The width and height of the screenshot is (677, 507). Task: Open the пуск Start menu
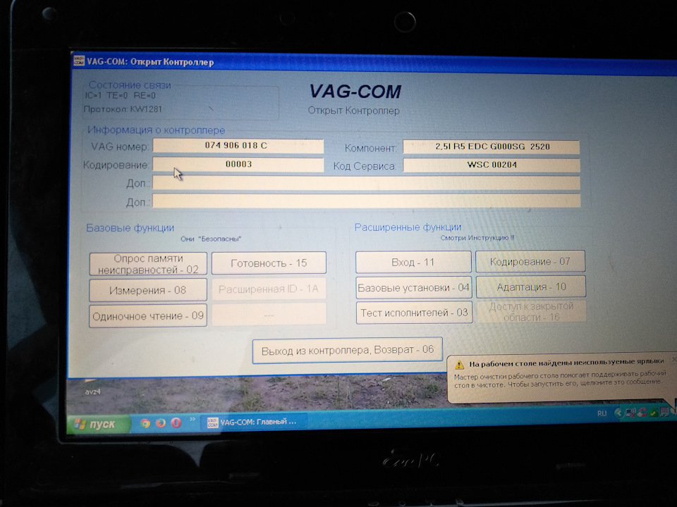(97, 424)
